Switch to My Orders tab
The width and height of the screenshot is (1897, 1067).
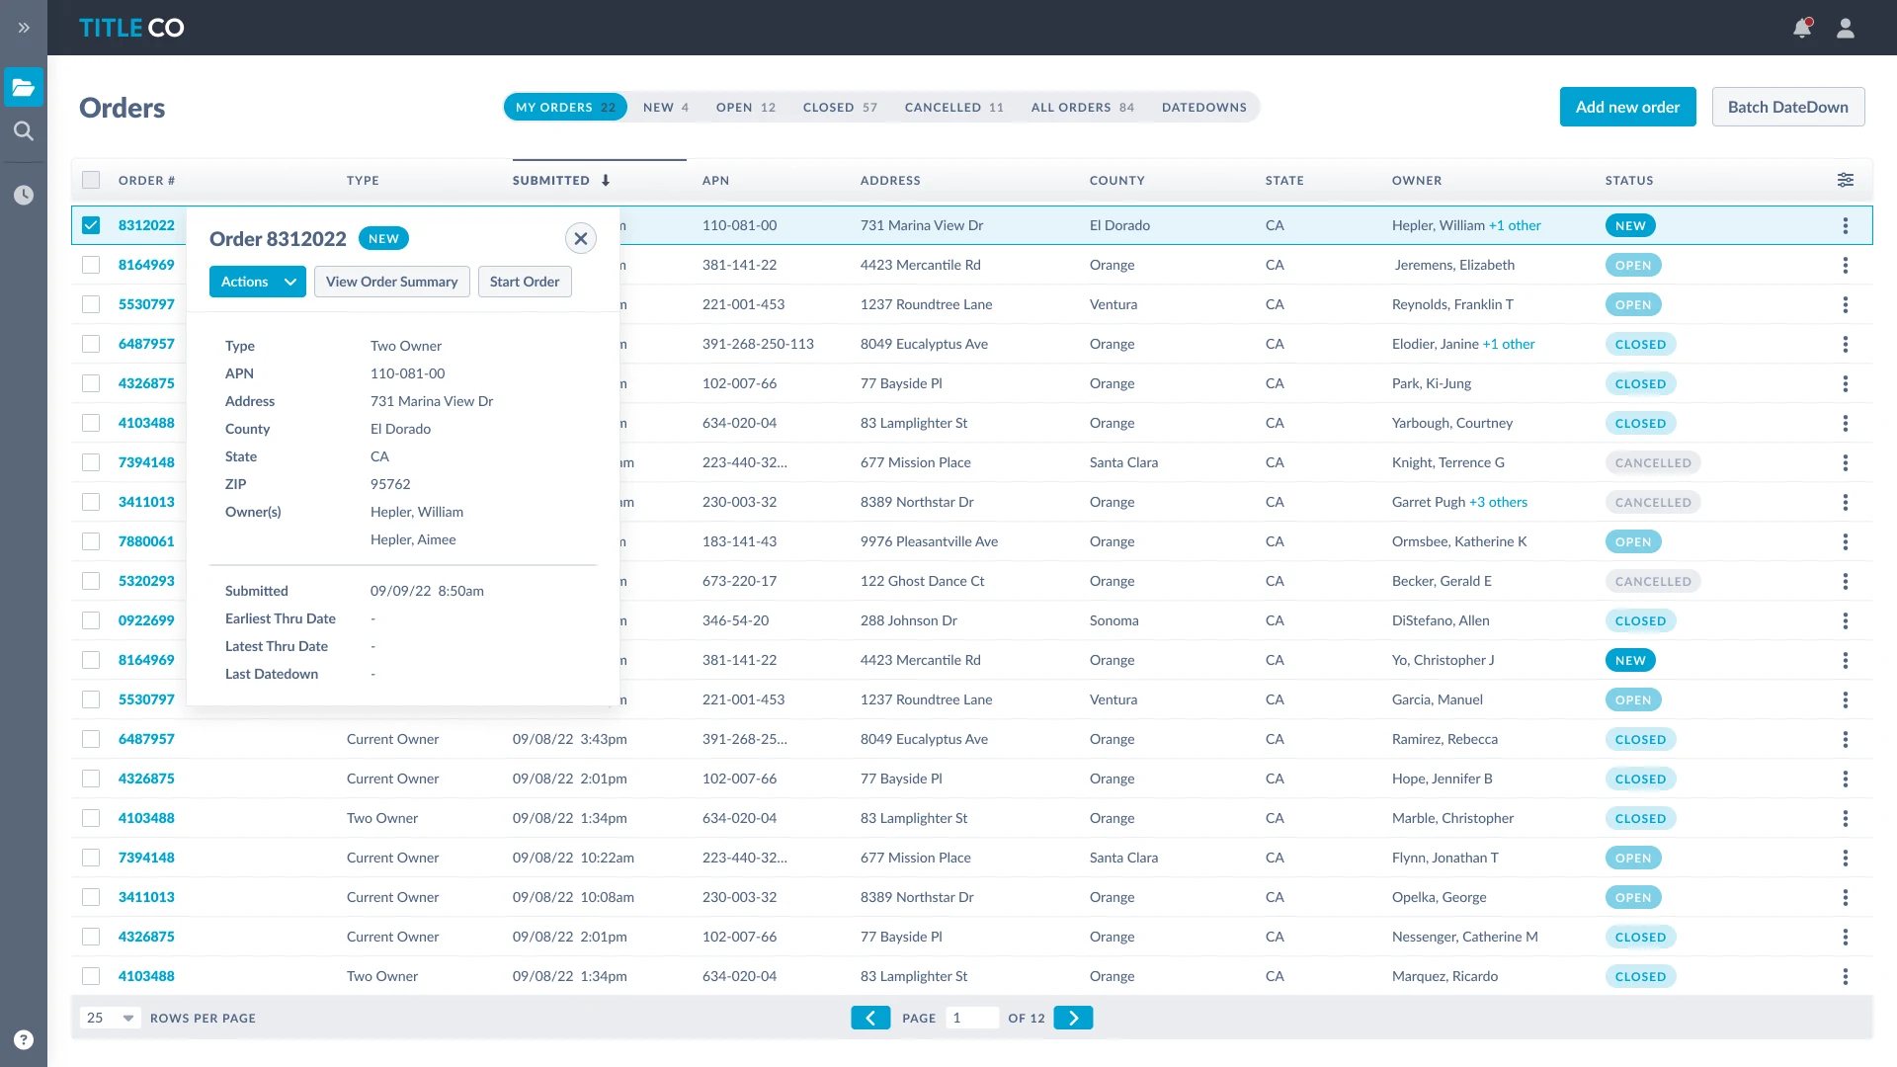coord(565,107)
